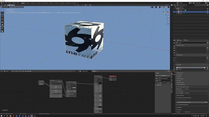Click Label field in Node sidebar

pyautogui.click(x=165, y=81)
